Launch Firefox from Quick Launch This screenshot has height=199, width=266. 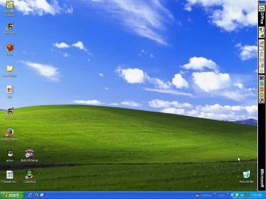coord(36,195)
